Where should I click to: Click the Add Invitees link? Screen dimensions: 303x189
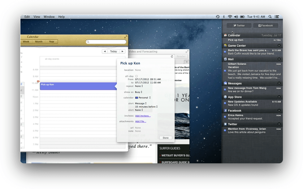[x=143, y=116]
